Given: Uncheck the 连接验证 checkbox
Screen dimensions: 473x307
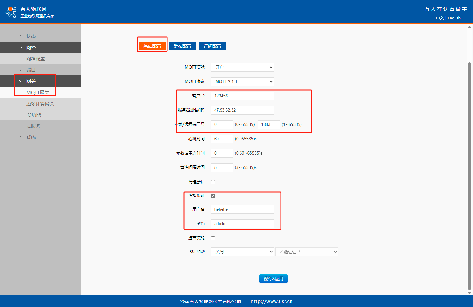Looking at the screenshot, I should coord(213,196).
